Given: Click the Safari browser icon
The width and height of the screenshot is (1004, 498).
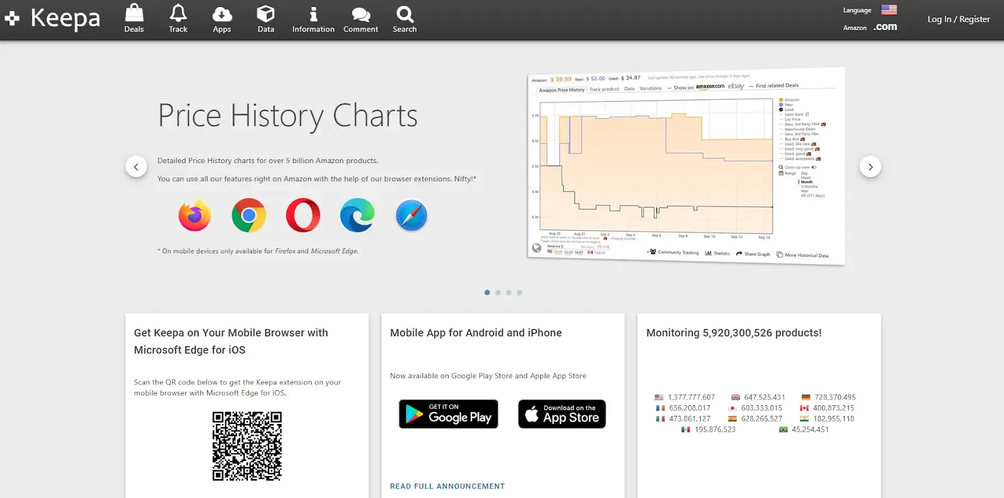Looking at the screenshot, I should click(412, 215).
